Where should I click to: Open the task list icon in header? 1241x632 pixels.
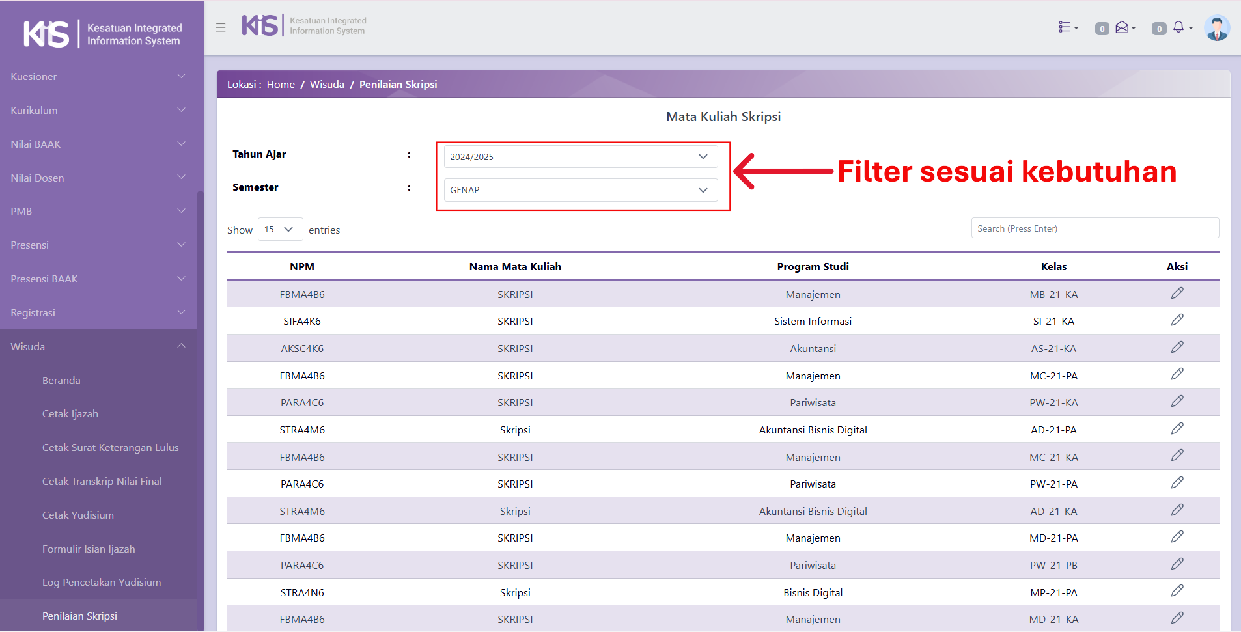pyautogui.click(x=1067, y=27)
